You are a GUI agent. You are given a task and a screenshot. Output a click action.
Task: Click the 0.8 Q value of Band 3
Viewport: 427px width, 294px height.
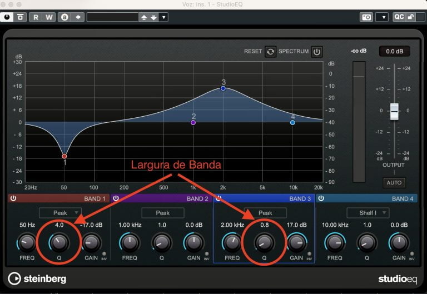click(265, 225)
